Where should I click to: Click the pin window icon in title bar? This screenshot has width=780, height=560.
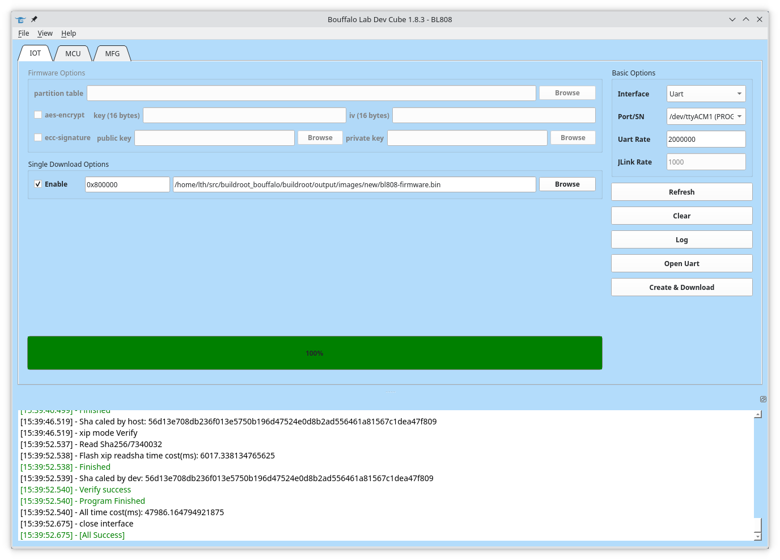click(x=34, y=19)
